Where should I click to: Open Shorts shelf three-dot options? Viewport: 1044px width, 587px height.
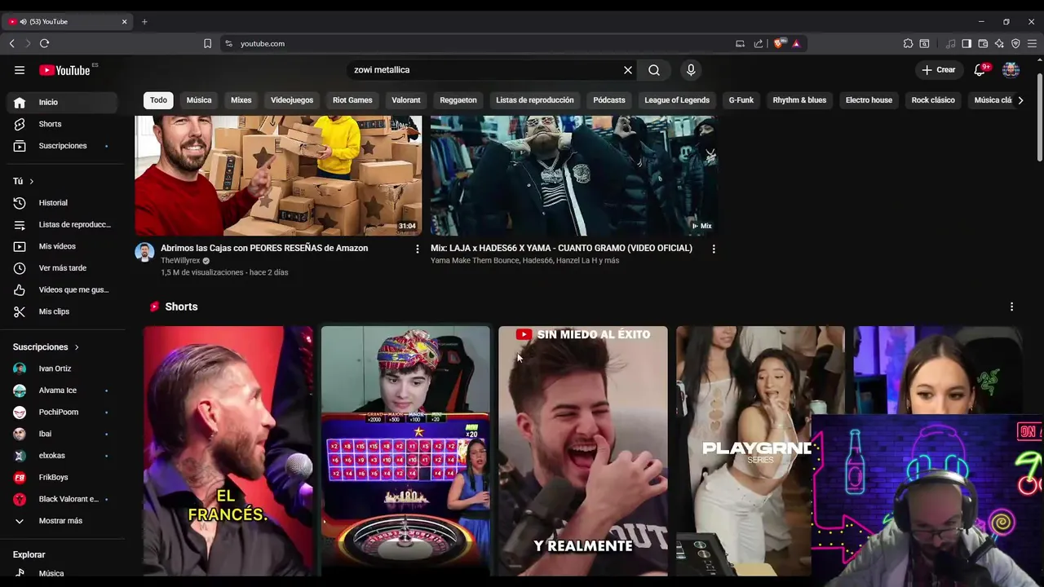1011,307
